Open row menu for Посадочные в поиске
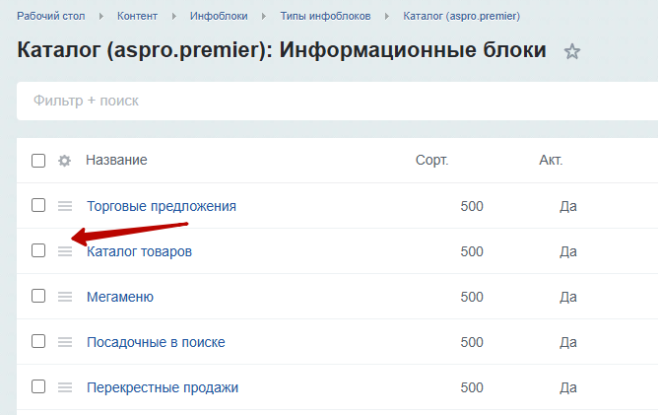658x415 pixels. click(x=65, y=342)
